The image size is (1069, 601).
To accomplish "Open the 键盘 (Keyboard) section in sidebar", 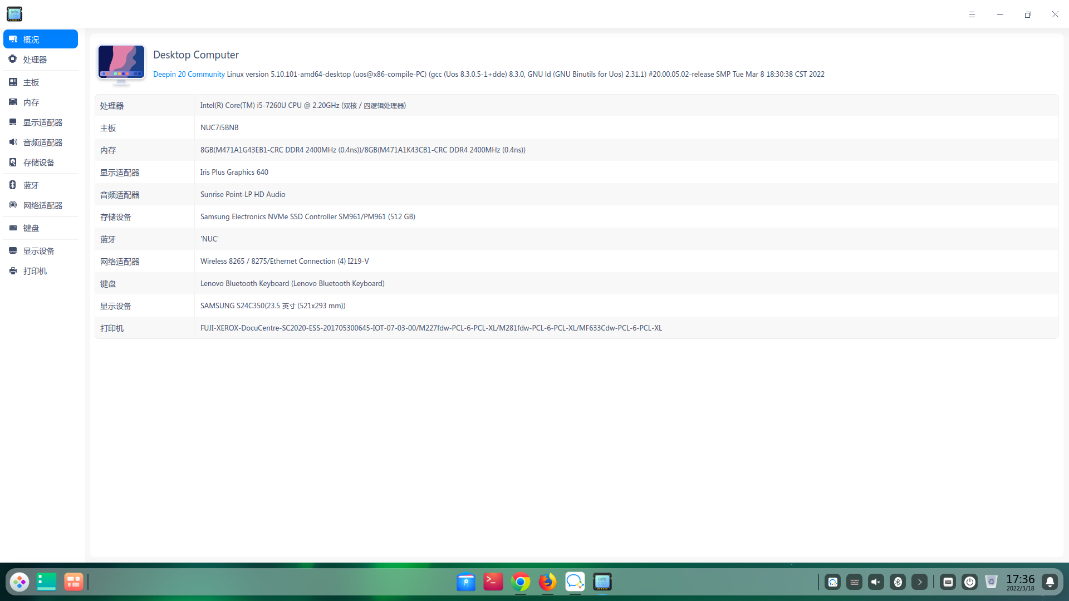I will click(31, 228).
